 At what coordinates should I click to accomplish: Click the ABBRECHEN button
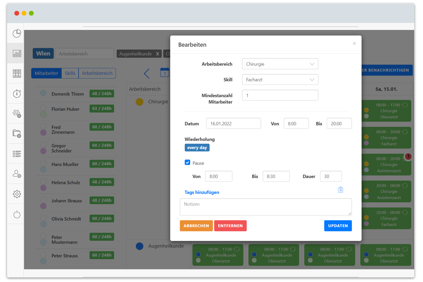click(x=196, y=226)
